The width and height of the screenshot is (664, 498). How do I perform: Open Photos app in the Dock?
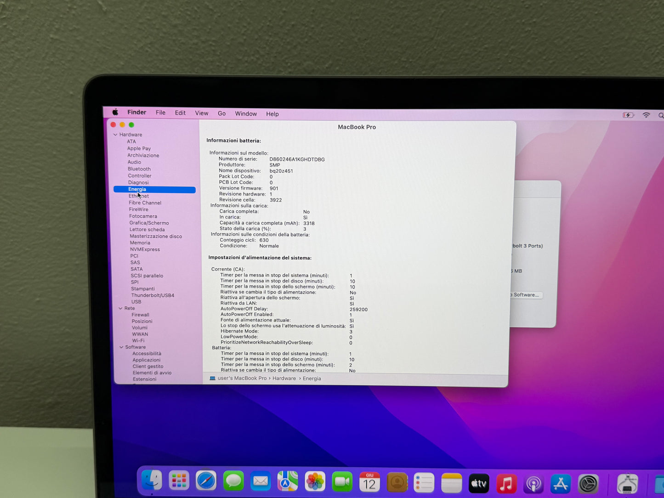point(315,482)
